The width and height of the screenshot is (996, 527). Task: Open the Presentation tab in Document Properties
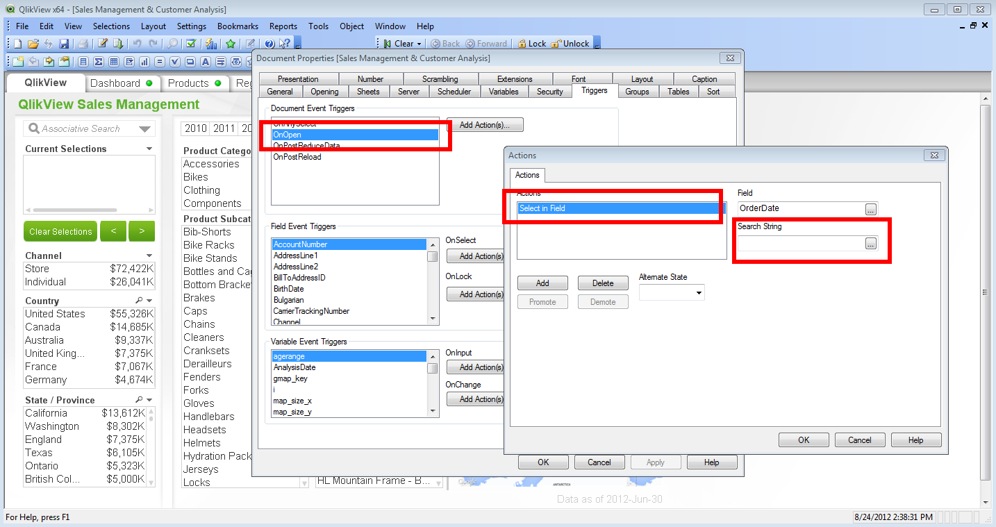click(x=298, y=79)
